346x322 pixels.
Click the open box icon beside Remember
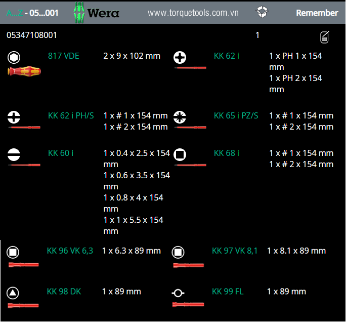[x=263, y=13]
